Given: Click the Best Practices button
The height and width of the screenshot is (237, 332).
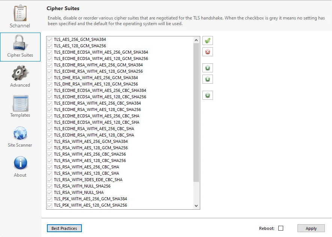Looking at the screenshot, I should pos(64,228).
